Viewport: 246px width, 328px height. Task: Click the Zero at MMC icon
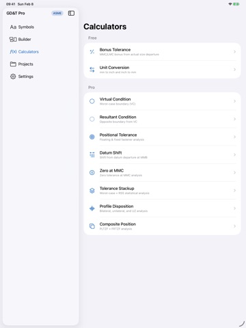pos(92,172)
